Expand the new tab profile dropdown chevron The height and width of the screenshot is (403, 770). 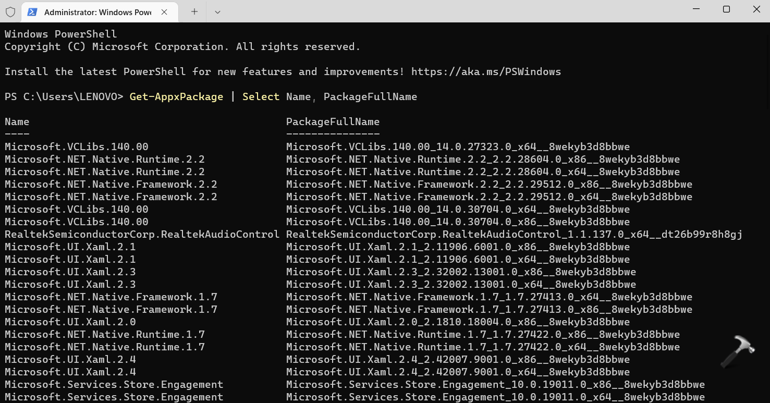tap(217, 11)
